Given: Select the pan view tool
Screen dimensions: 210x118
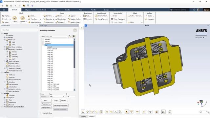Looking at the screenshot, I should pyautogui.click(x=88, y=112).
